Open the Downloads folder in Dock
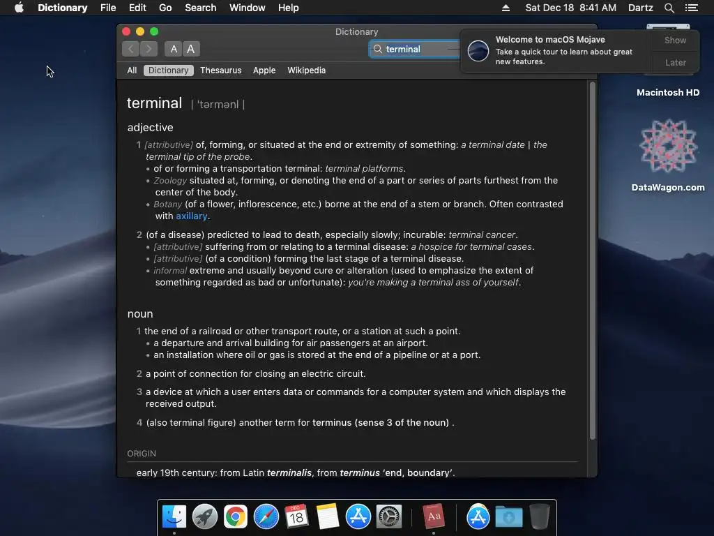The image size is (714, 536). pos(508,517)
